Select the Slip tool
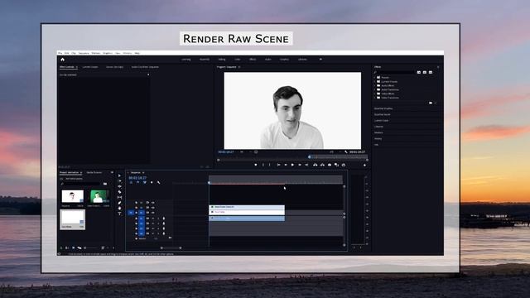530x298 pixels. click(x=119, y=197)
